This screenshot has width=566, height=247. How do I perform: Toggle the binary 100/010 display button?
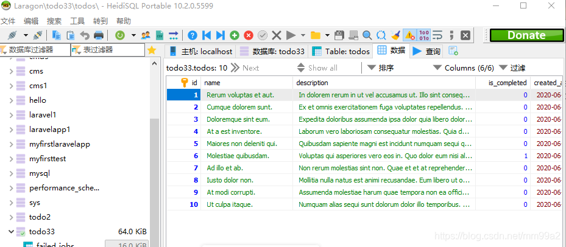[x=424, y=35]
